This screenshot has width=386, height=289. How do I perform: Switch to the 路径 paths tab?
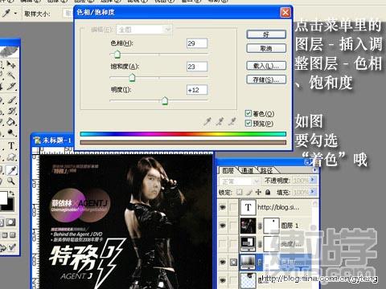[x=266, y=170]
